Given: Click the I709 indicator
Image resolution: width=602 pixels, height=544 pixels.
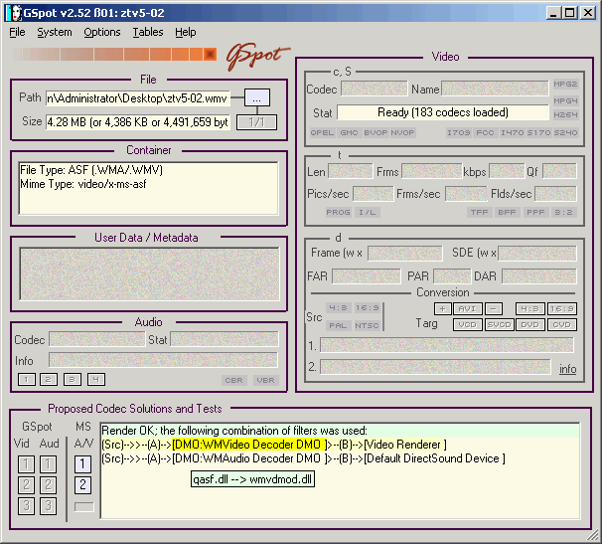Looking at the screenshot, I should (x=458, y=132).
